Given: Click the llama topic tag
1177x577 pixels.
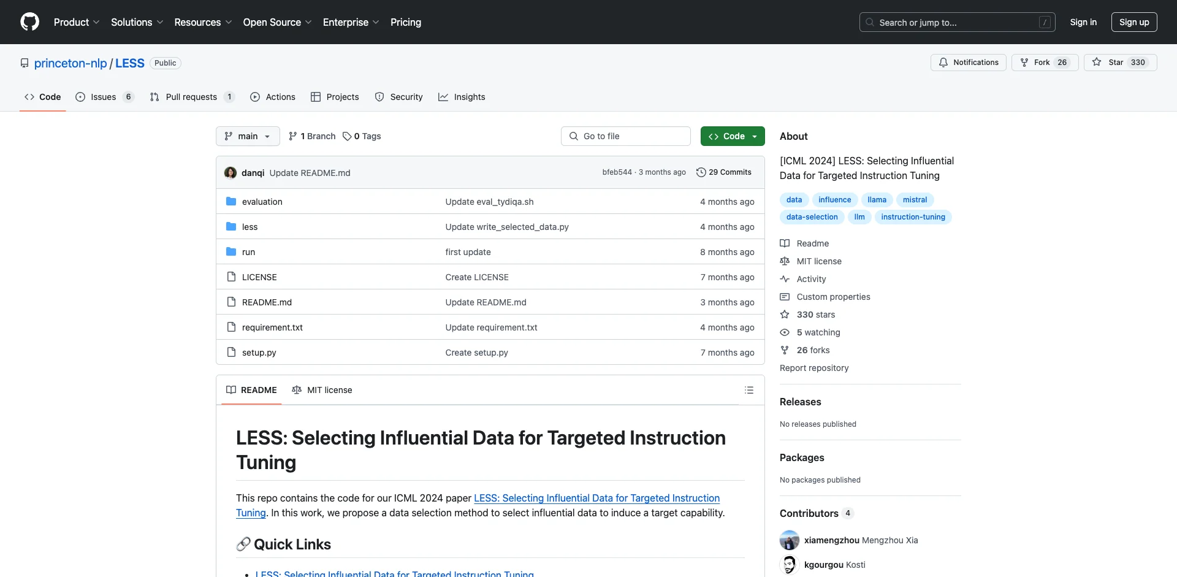Looking at the screenshot, I should 877,200.
